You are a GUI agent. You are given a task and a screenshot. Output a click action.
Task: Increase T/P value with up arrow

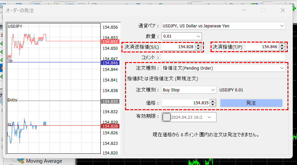(282, 45)
